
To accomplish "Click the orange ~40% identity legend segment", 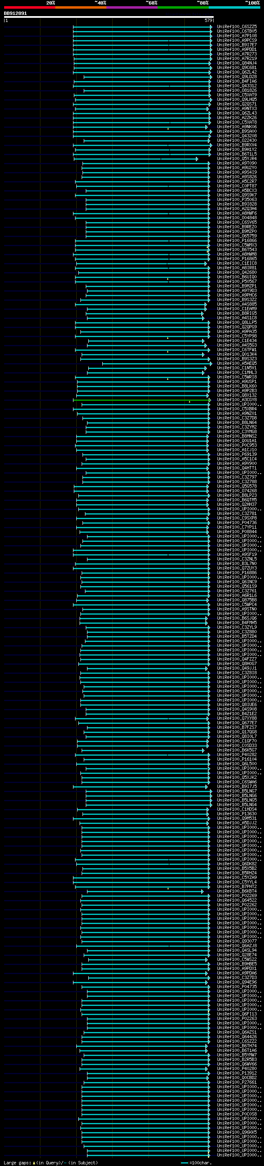I will coord(81,7).
